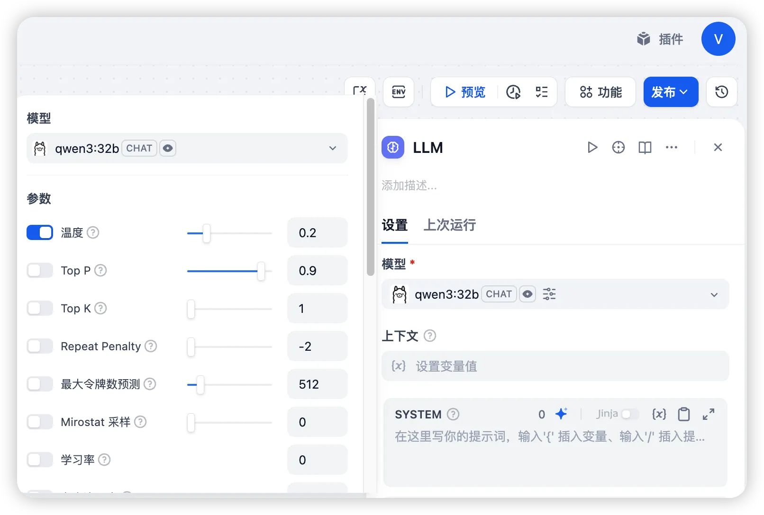
Task: Open the 发布 publish dropdown
Action: click(x=670, y=92)
